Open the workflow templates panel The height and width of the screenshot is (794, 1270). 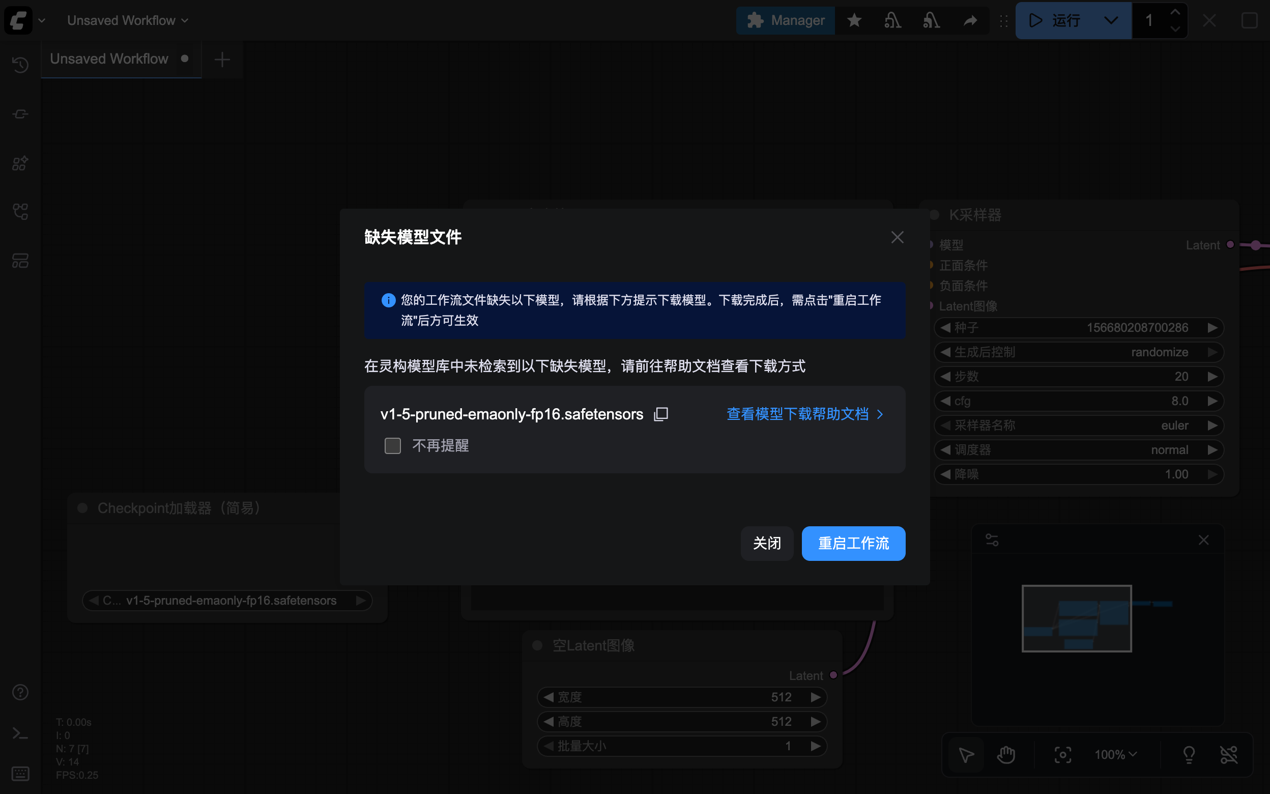pos(20,261)
